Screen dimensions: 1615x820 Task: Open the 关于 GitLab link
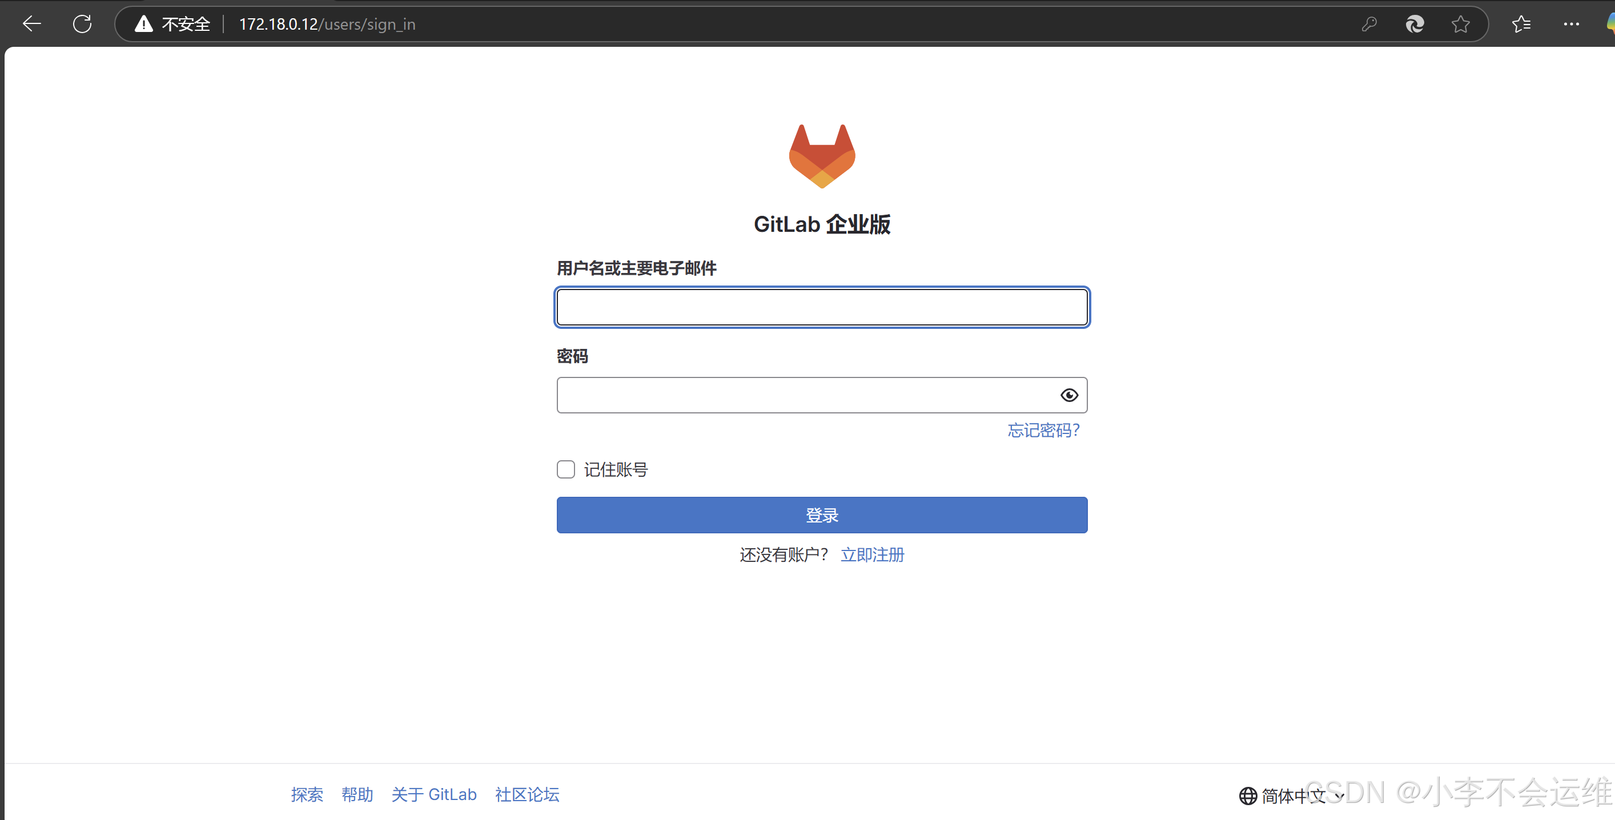click(434, 794)
